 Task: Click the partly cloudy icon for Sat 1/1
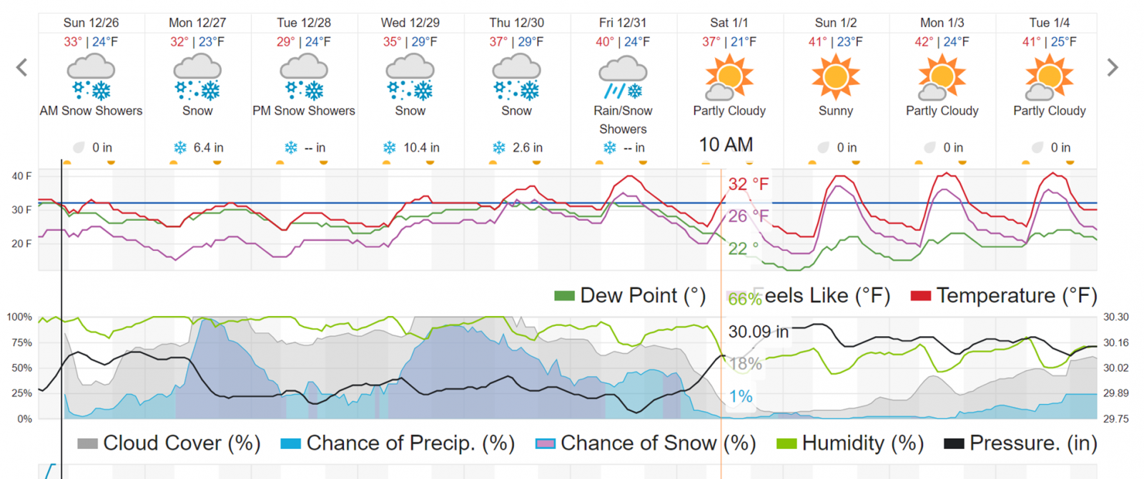(729, 78)
